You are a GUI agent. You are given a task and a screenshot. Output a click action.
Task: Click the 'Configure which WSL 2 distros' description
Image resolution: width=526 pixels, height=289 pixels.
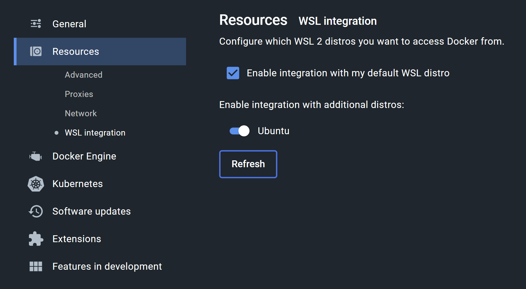click(x=362, y=41)
